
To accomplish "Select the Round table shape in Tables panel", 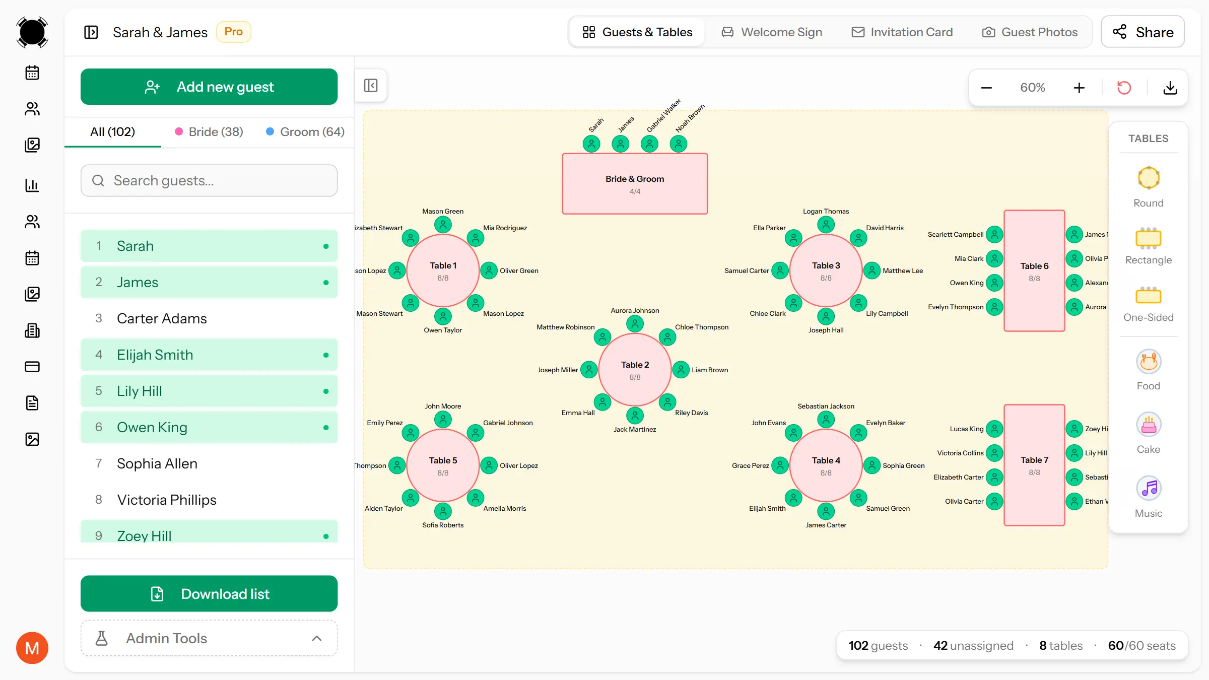I will [x=1149, y=187].
